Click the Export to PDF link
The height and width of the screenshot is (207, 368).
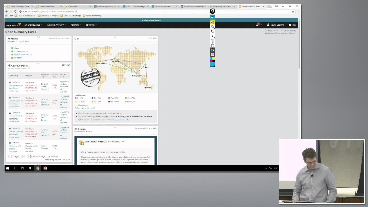pyautogui.click(x=272, y=30)
